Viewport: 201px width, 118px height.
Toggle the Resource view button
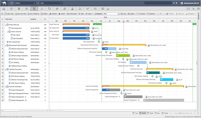[x=180, y=14]
